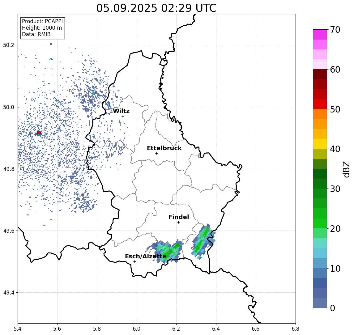Click the longitude axis label 6.8
354x335 pixels.
[296, 329]
